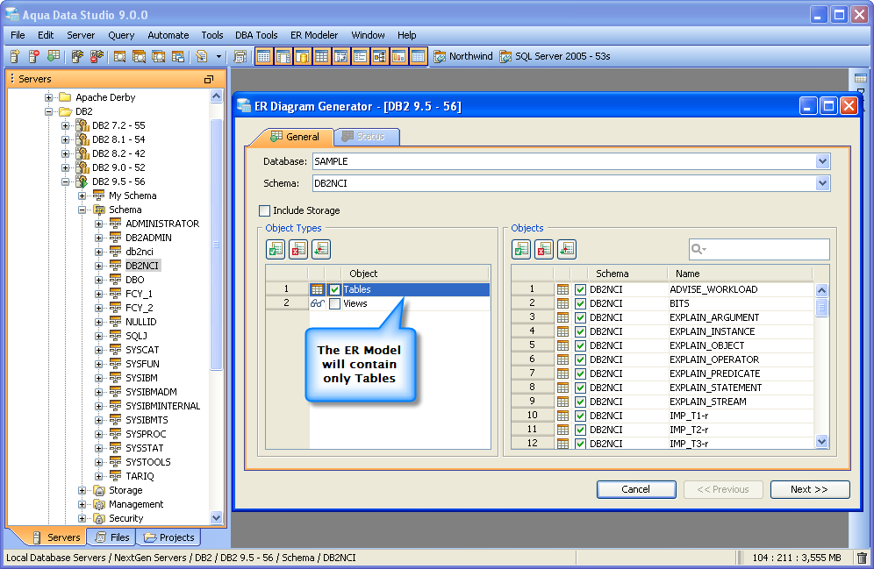Collapse the DB2 folder tree node

(48, 111)
